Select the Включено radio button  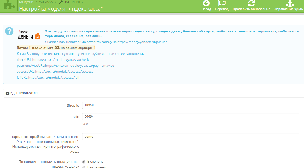coord(84,162)
